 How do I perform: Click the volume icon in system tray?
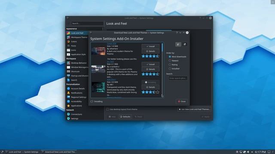tap(248, 152)
